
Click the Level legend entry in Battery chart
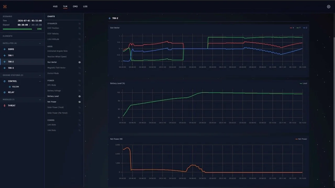pyautogui.click(x=303, y=83)
